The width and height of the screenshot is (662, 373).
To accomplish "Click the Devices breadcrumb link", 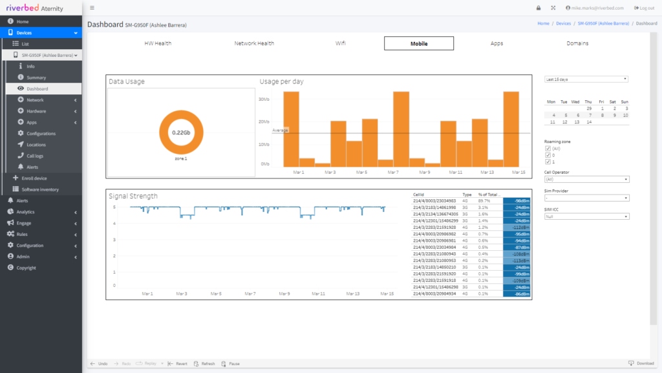I will pyautogui.click(x=563, y=23).
